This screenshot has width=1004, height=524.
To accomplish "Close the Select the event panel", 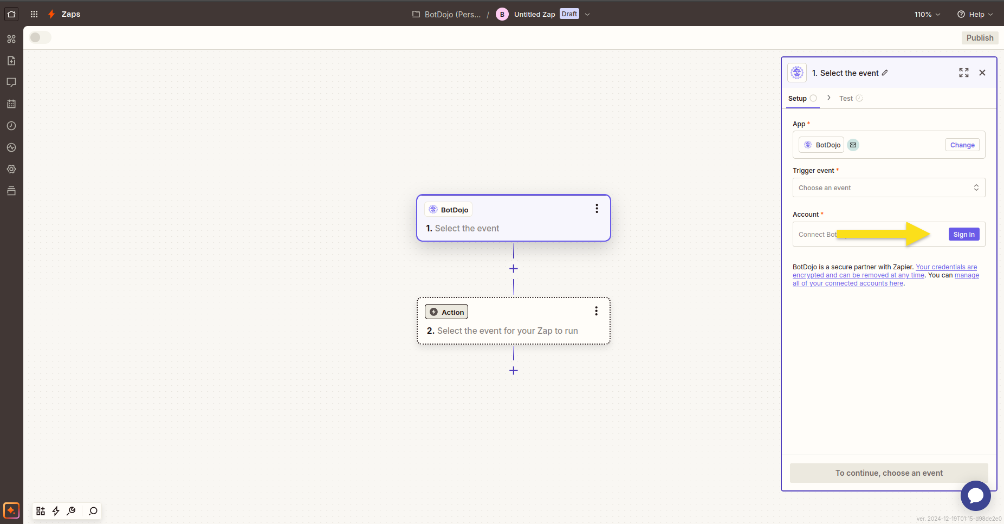I will 982,73.
